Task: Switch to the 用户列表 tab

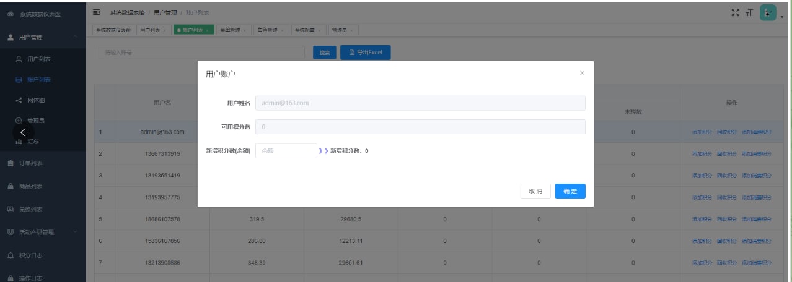Action: tap(153, 30)
